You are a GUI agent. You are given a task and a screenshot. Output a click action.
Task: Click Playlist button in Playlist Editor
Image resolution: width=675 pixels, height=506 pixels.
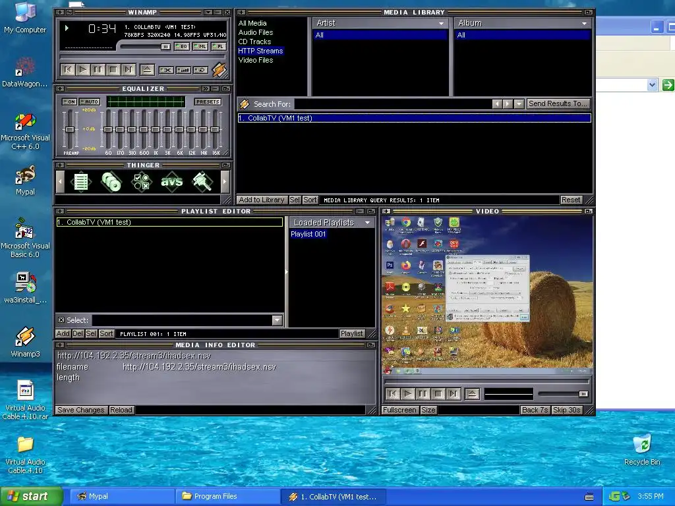pyautogui.click(x=352, y=333)
